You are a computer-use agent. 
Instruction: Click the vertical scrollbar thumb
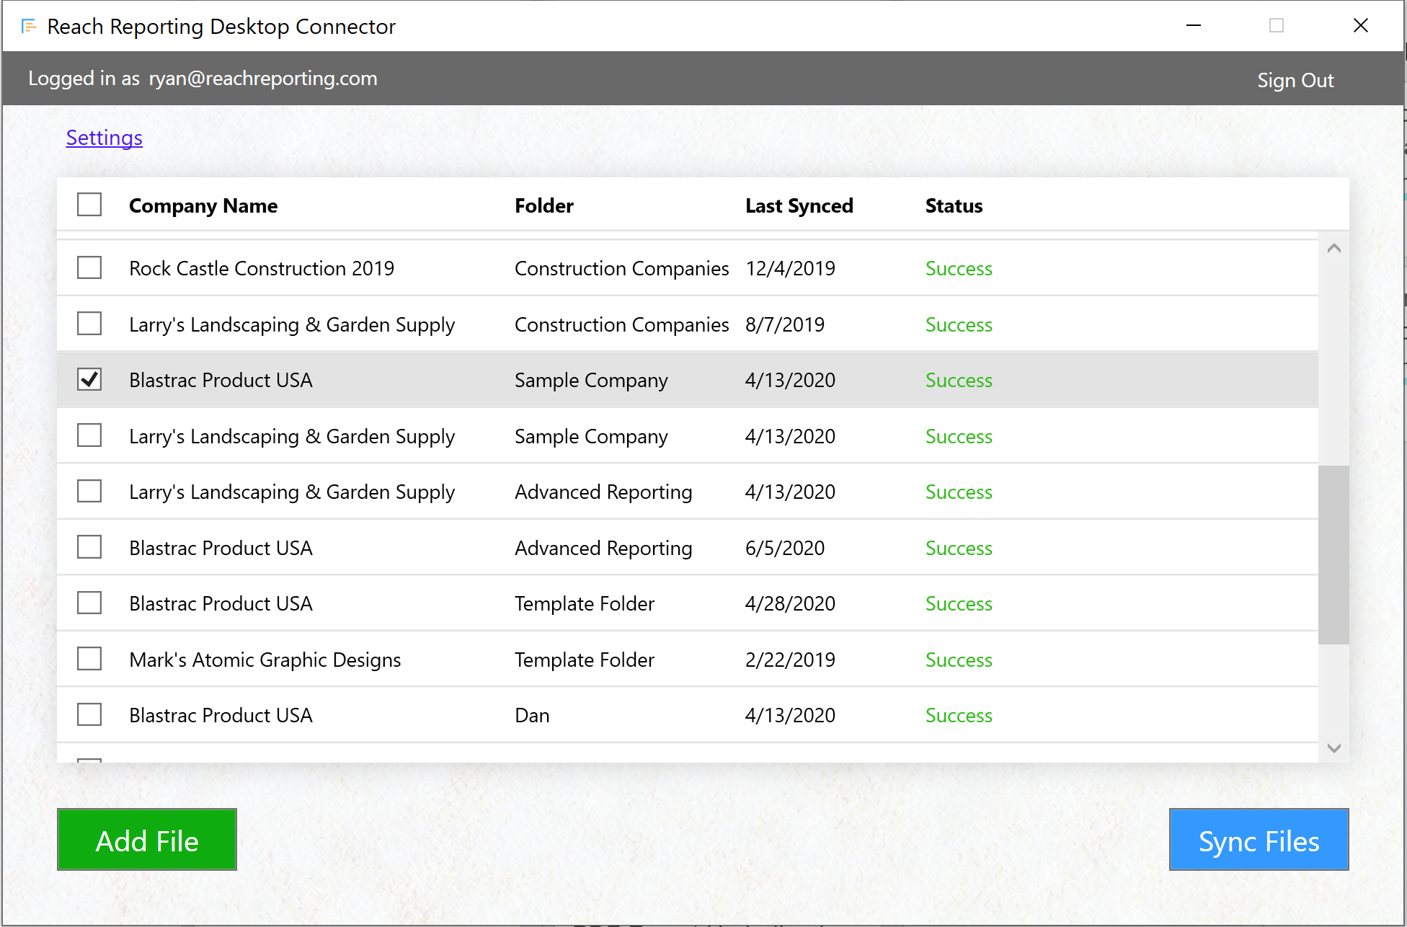(1333, 554)
